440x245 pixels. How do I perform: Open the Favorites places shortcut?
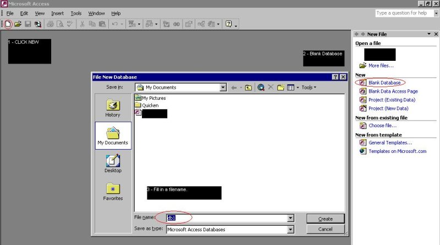pyautogui.click(x=113, y=192)
